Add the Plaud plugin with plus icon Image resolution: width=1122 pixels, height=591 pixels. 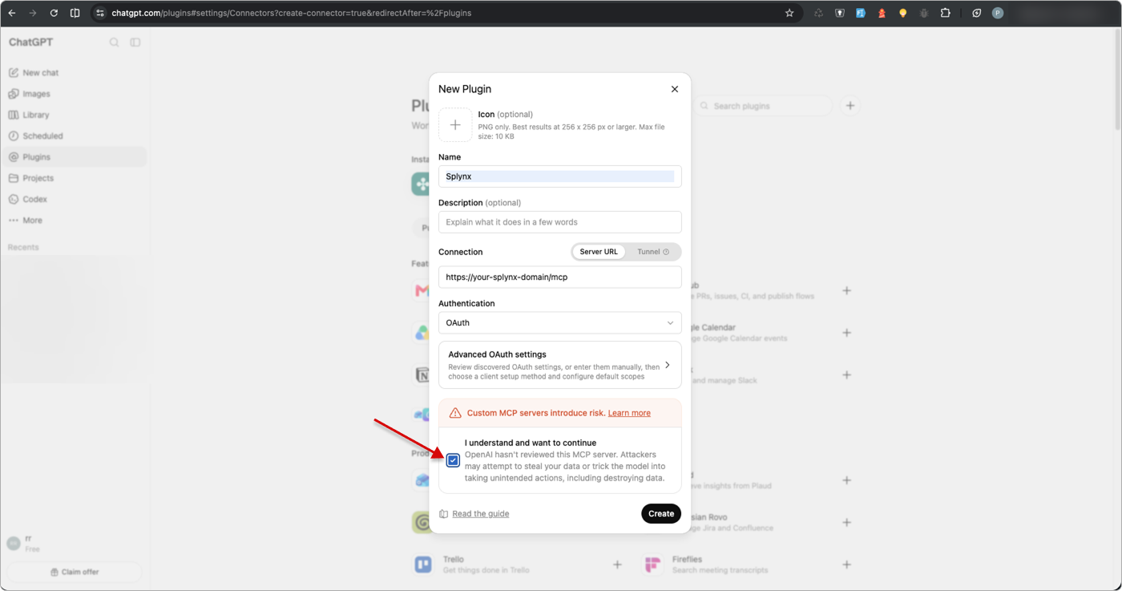tap(846, 480)
